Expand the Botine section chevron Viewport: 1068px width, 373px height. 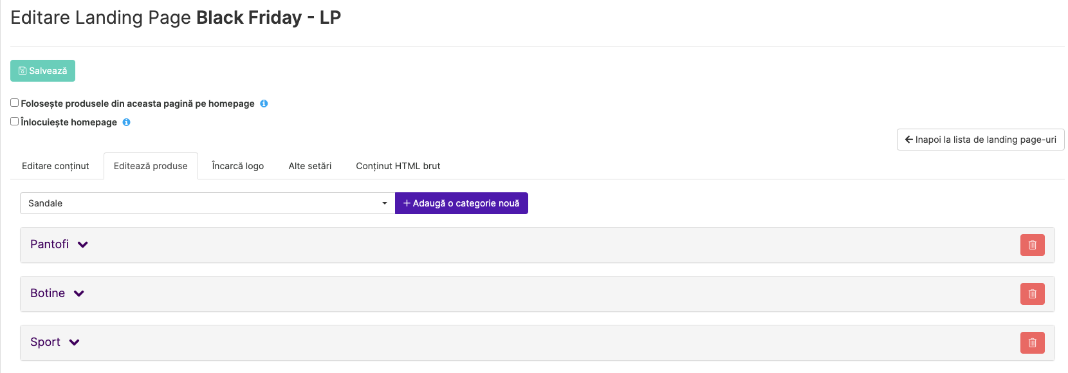(x=79, y=293)
